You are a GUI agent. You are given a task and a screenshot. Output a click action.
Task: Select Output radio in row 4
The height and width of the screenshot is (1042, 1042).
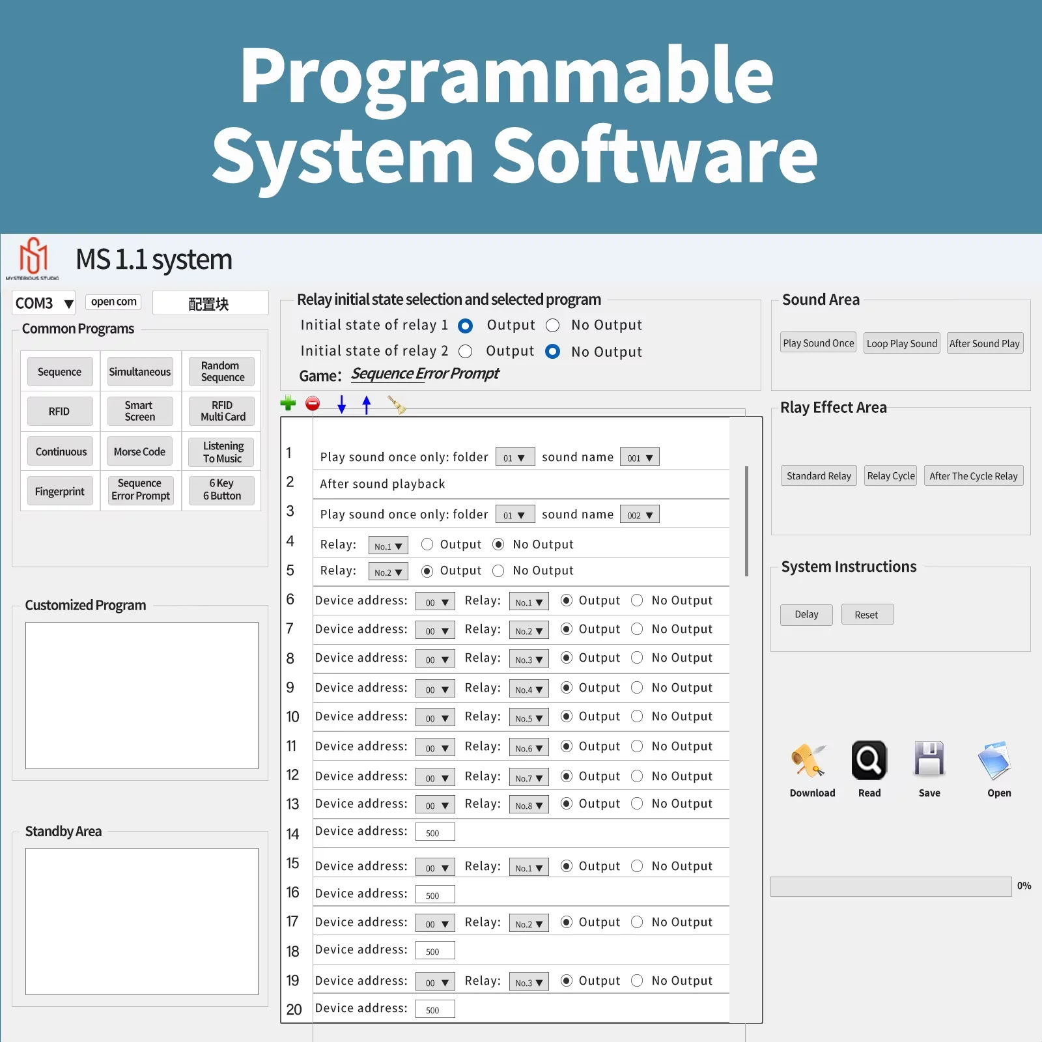point(427,544)
